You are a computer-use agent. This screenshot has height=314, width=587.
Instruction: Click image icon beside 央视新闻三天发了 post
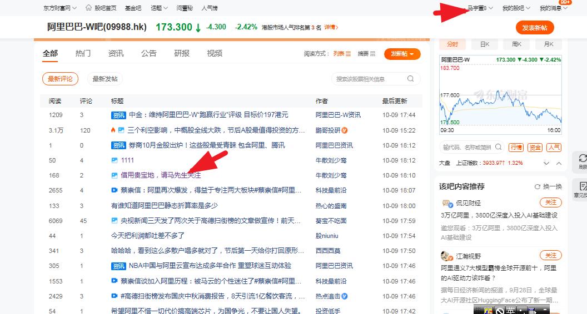point(115,221)
